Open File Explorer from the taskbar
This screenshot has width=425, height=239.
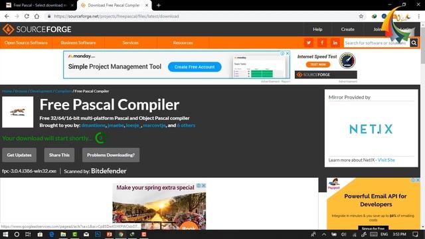(x=63, y=234)
